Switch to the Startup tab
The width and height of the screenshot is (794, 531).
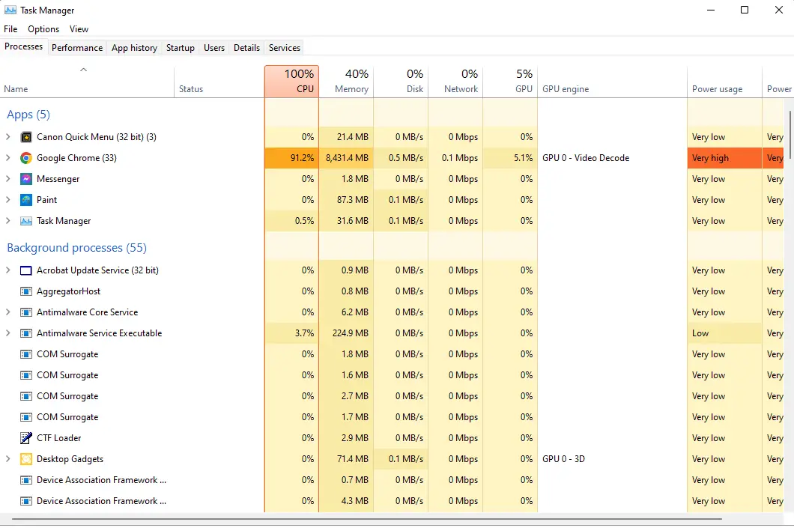(x=181, y=48)
